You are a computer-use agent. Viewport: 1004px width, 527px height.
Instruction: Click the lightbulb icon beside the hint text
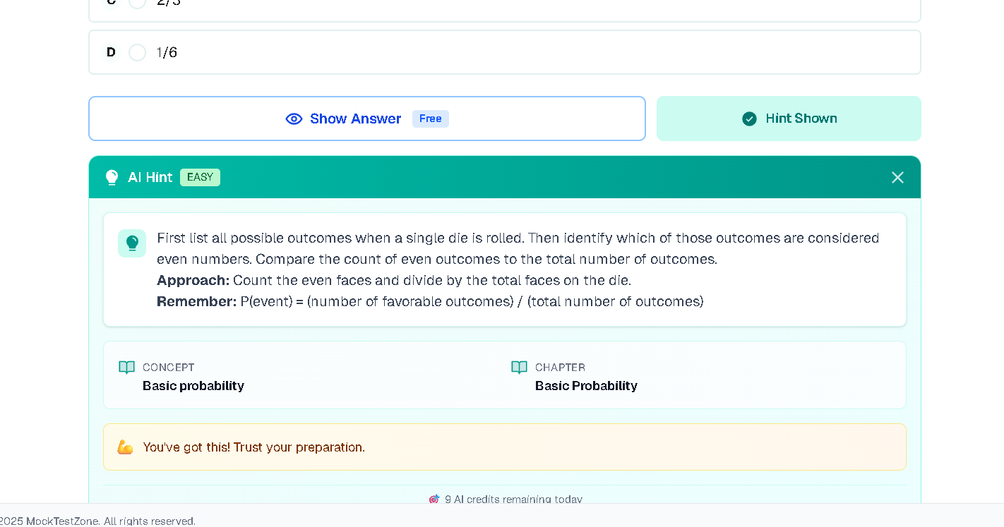(132, 243)
